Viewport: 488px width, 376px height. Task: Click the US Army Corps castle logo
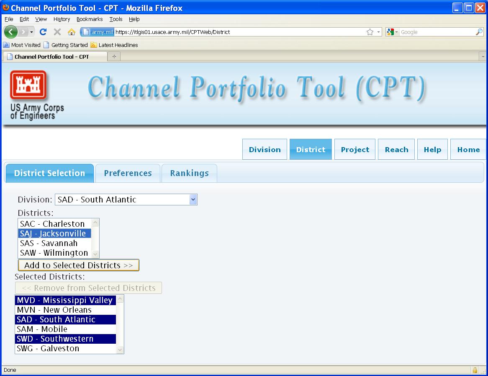(x=28, y=85)
